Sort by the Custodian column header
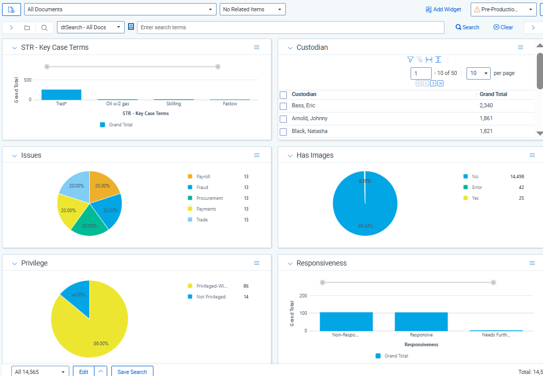This screenshot has height=376, width=543. point(304,95)
